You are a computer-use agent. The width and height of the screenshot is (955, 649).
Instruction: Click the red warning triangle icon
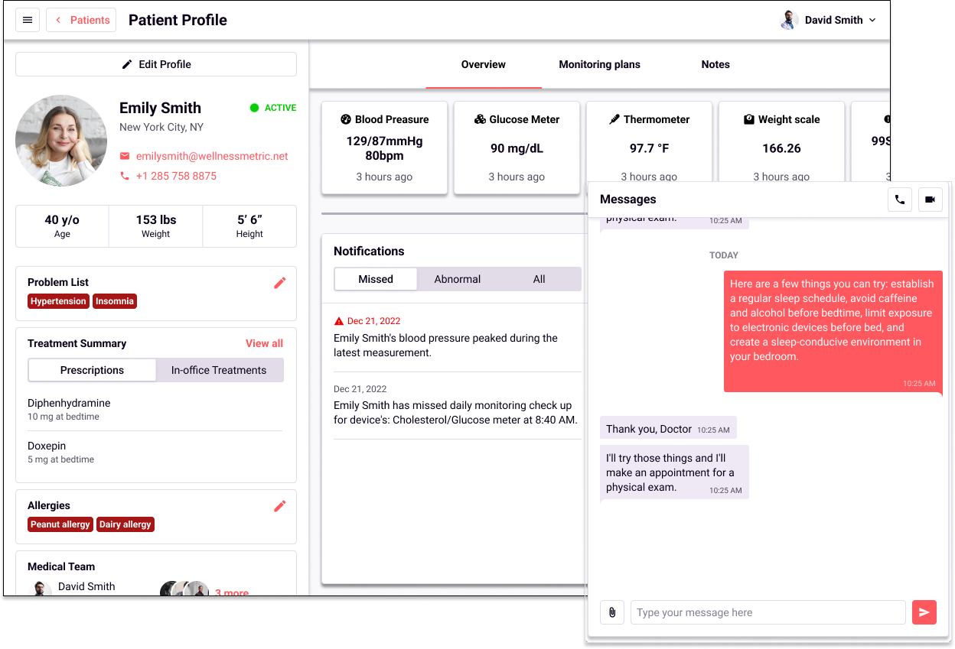tap(339, 321)
